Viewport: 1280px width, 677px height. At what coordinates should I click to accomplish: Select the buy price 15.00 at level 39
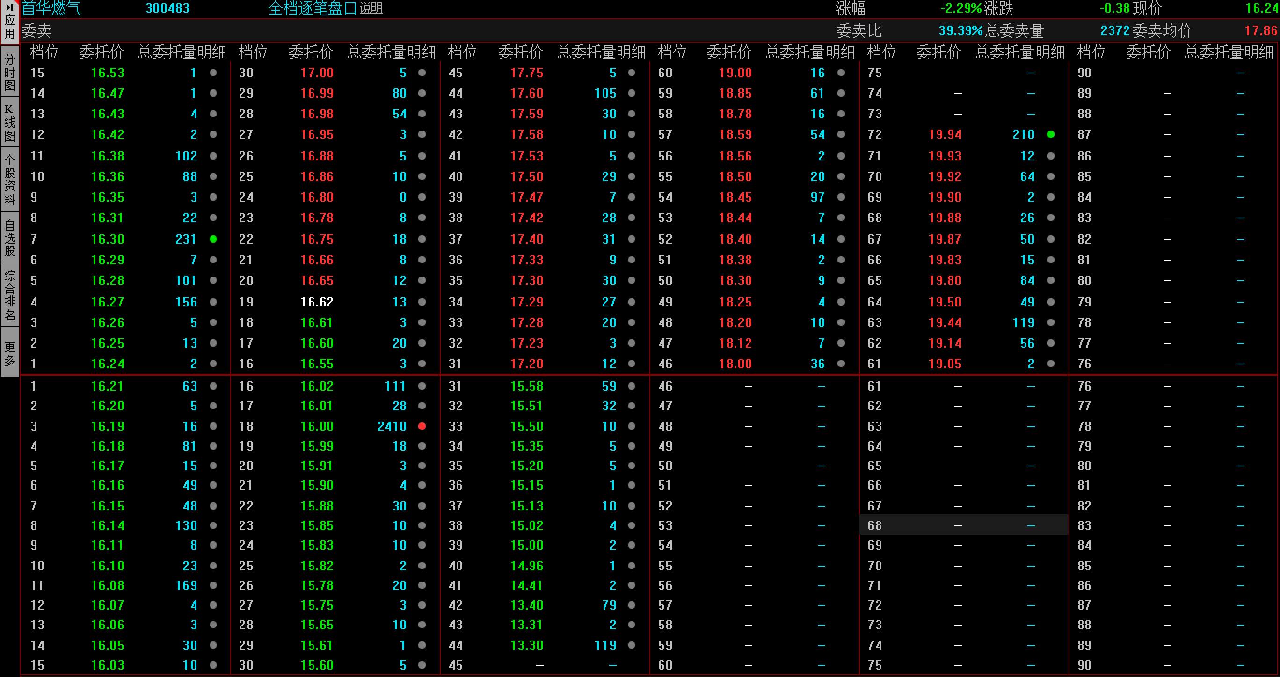tap(527, 545)
